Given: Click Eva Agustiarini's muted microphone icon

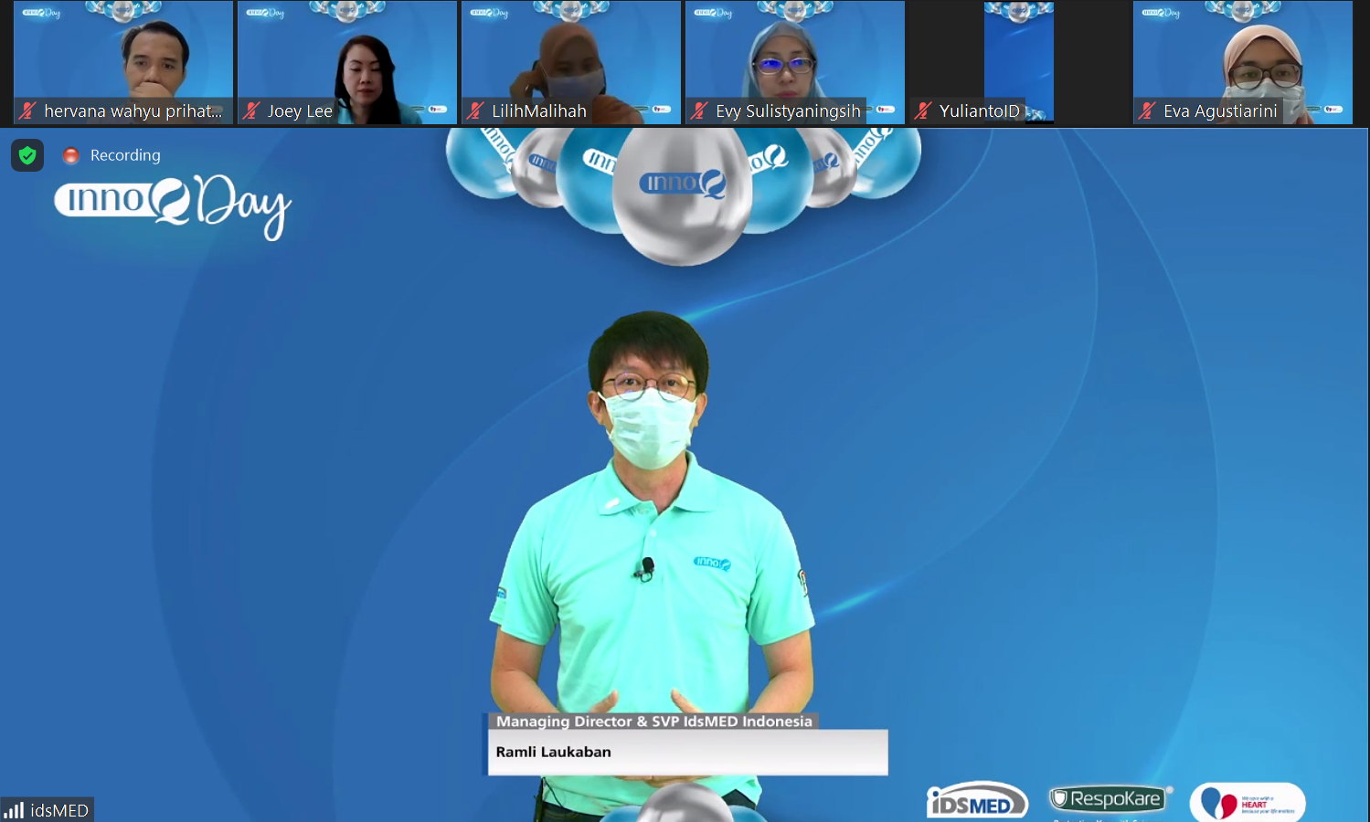Looking at the screenshot, I should tap(1147, 111).
